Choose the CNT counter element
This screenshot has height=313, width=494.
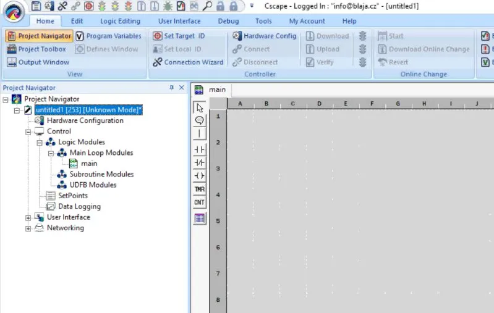199,202
